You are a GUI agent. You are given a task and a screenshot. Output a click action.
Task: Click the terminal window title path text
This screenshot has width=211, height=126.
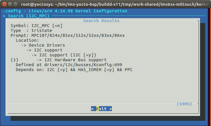115,4
